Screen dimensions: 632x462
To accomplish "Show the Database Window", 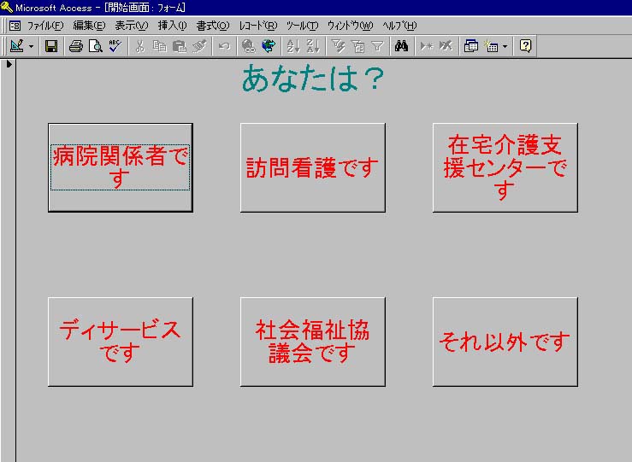I will click(470, 46).
